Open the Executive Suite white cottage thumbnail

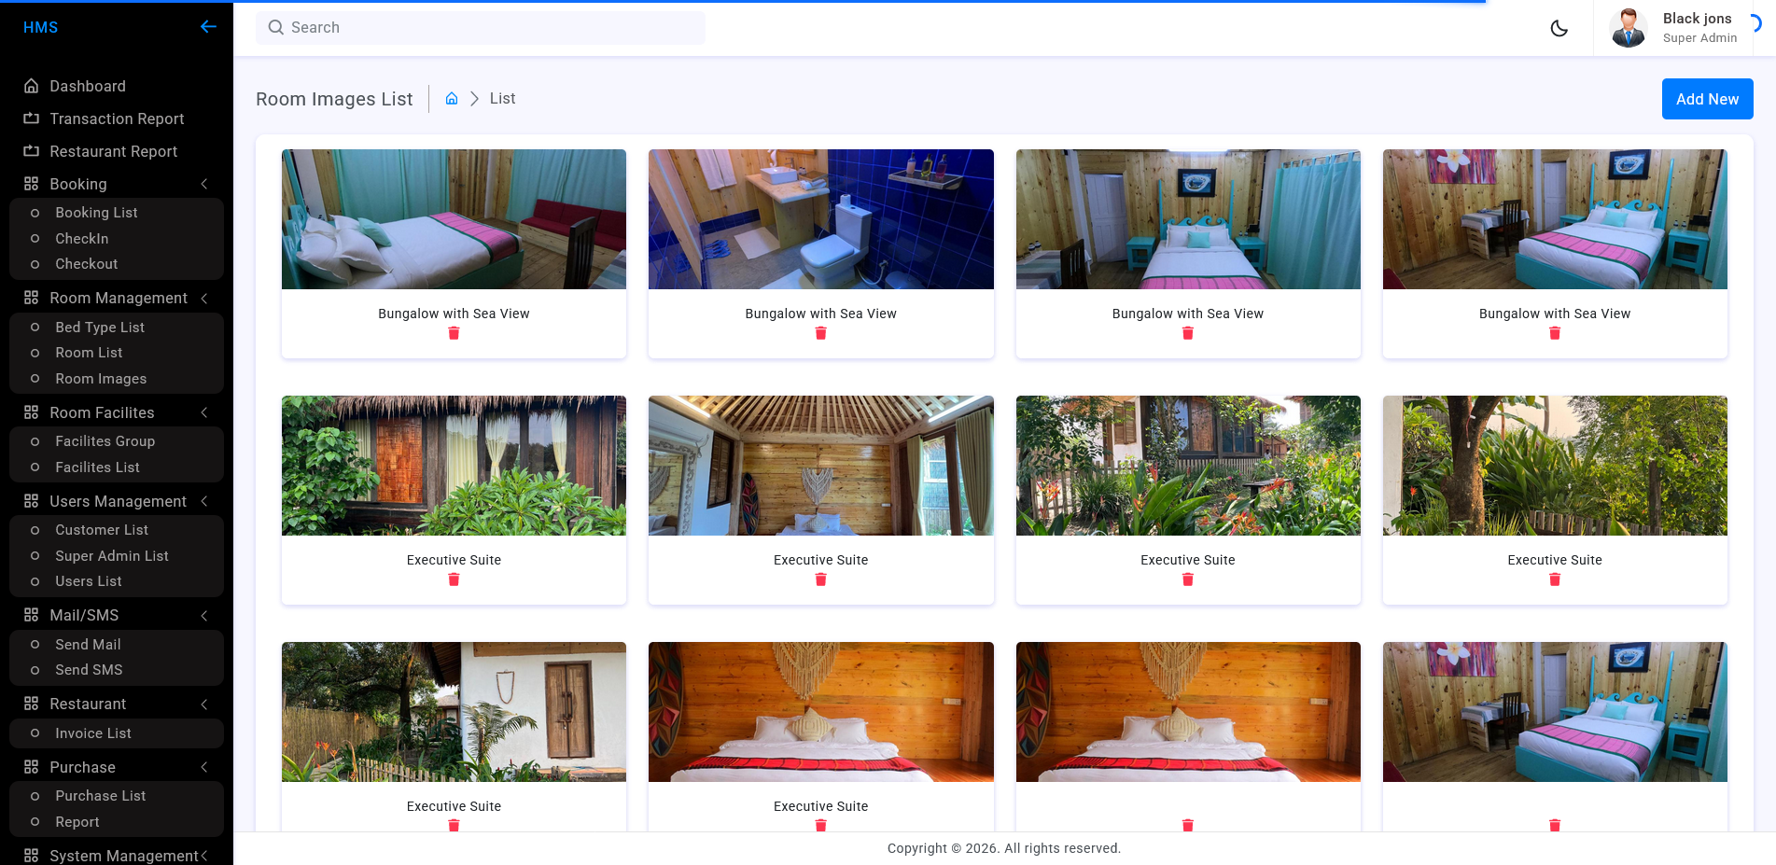tap(454, 712)
